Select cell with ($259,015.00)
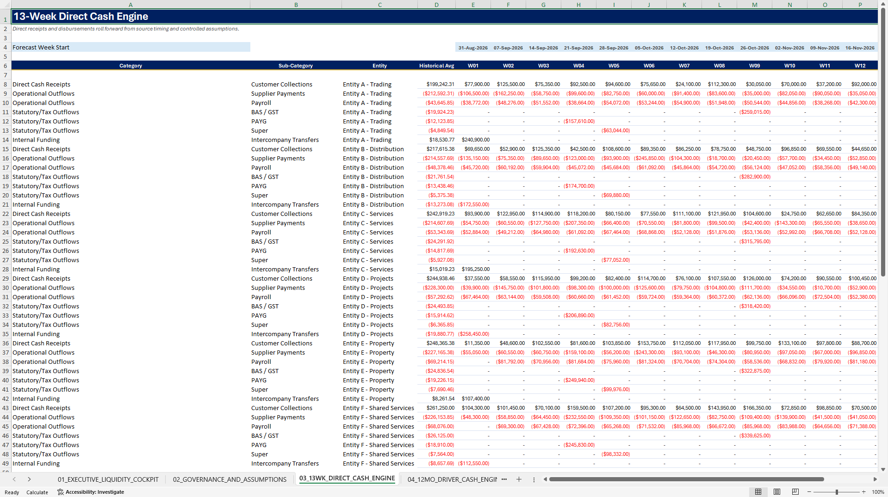The width and height of the screenshot is (888, 497). coord(754,112)
